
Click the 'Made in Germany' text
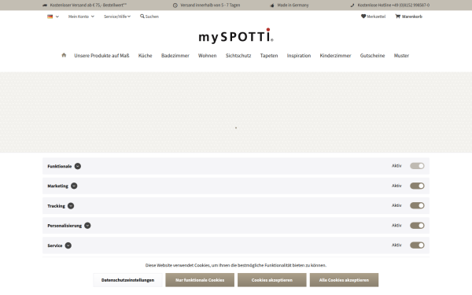[x=293, y=6]
